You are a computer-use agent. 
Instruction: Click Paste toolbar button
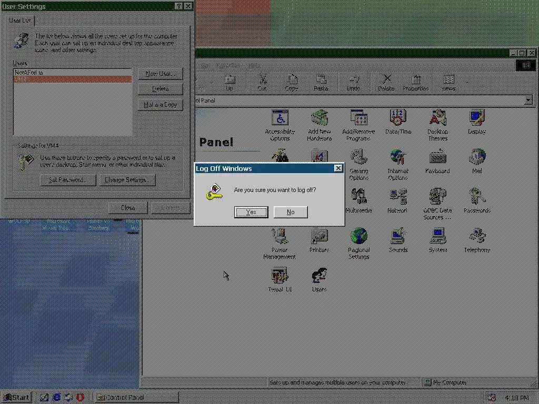click(x=321, y=83)
